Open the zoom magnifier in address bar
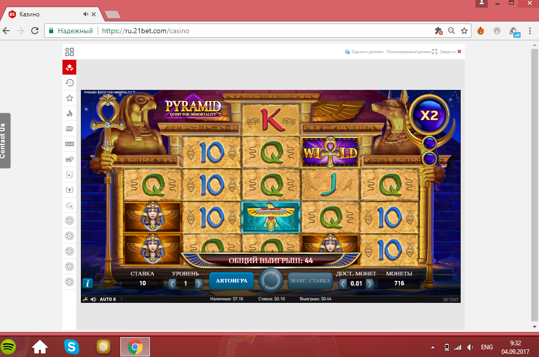The image size is (539, 357). tap(451, 31)
